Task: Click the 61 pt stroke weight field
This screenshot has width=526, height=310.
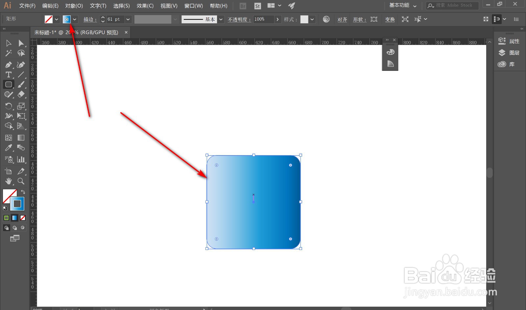Action: 115,19
